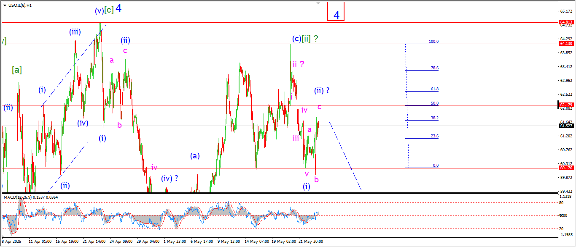
Task: Select the Fibonacci 0.0 level label
Action: point(436,166)
